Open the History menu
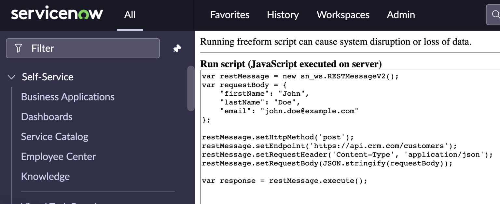 coord(283,15)
